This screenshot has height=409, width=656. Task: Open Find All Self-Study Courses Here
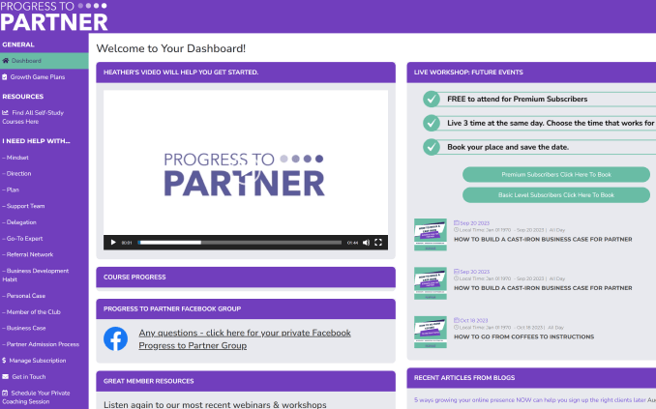[x=33, y=117]
